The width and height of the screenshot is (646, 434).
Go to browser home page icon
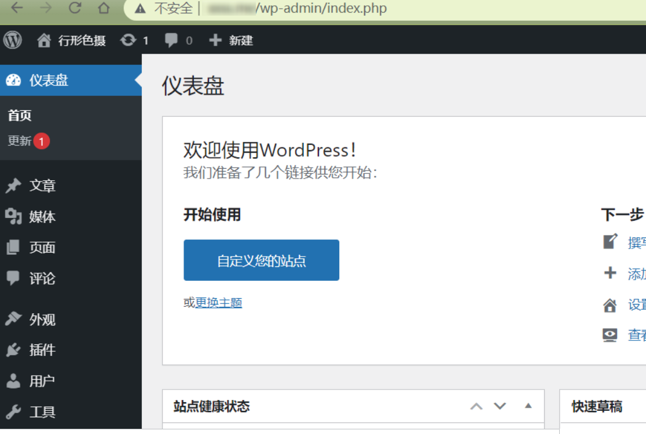click(x=104, y=9)
